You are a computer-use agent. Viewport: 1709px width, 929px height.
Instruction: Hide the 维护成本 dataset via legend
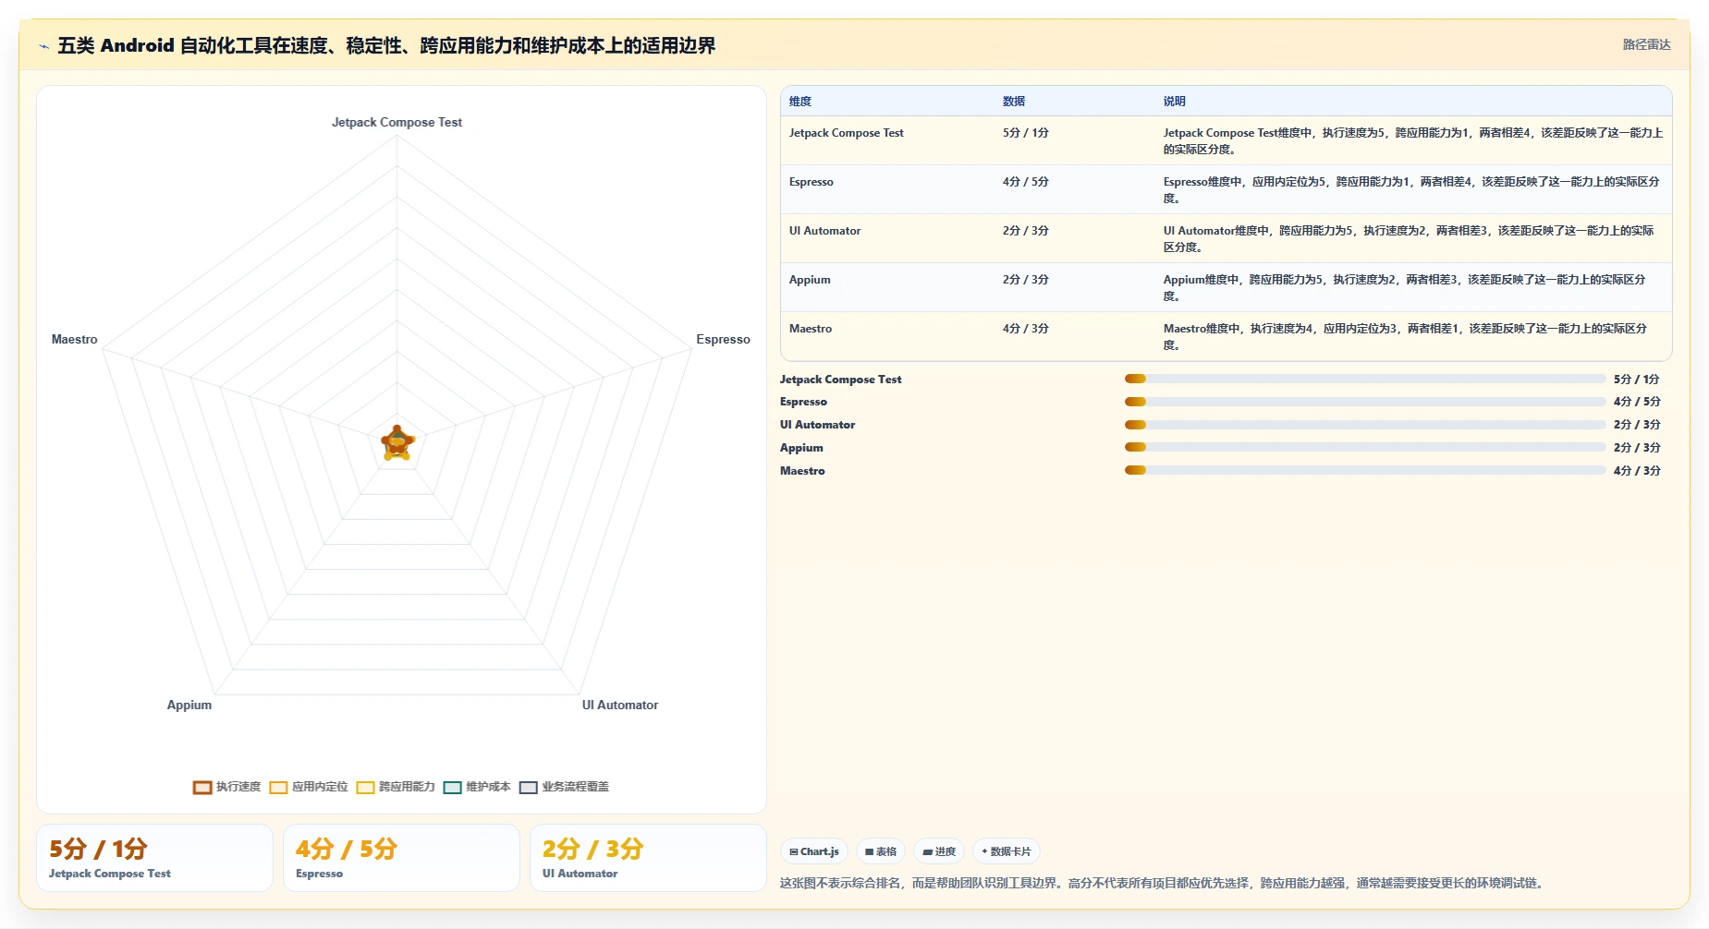click(x=477, y=787)
